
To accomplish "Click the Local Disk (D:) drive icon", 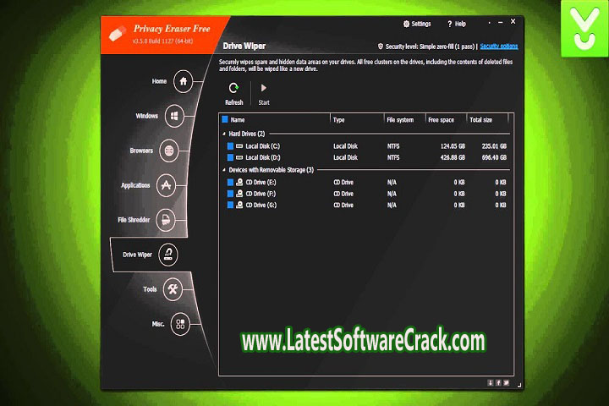I will coord(239,157).
